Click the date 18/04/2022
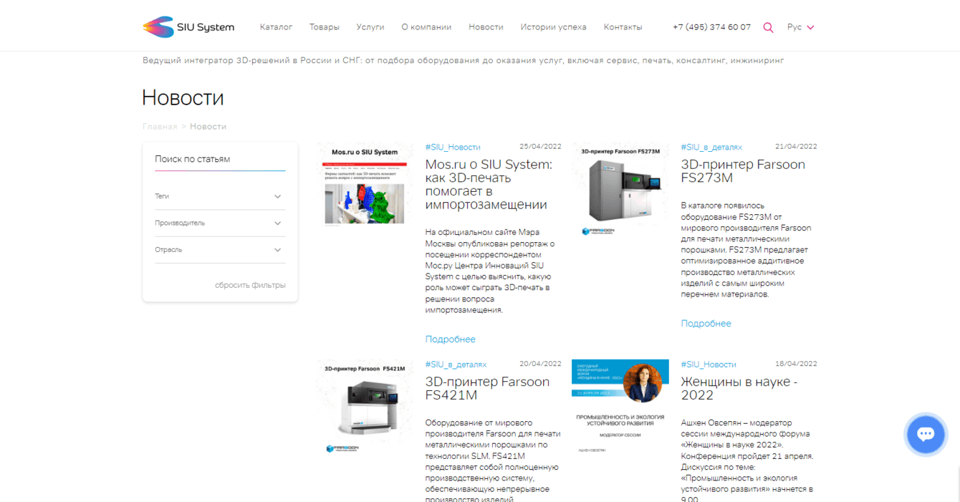Viewport: 960px width, 502px height. tap(796, 364)
